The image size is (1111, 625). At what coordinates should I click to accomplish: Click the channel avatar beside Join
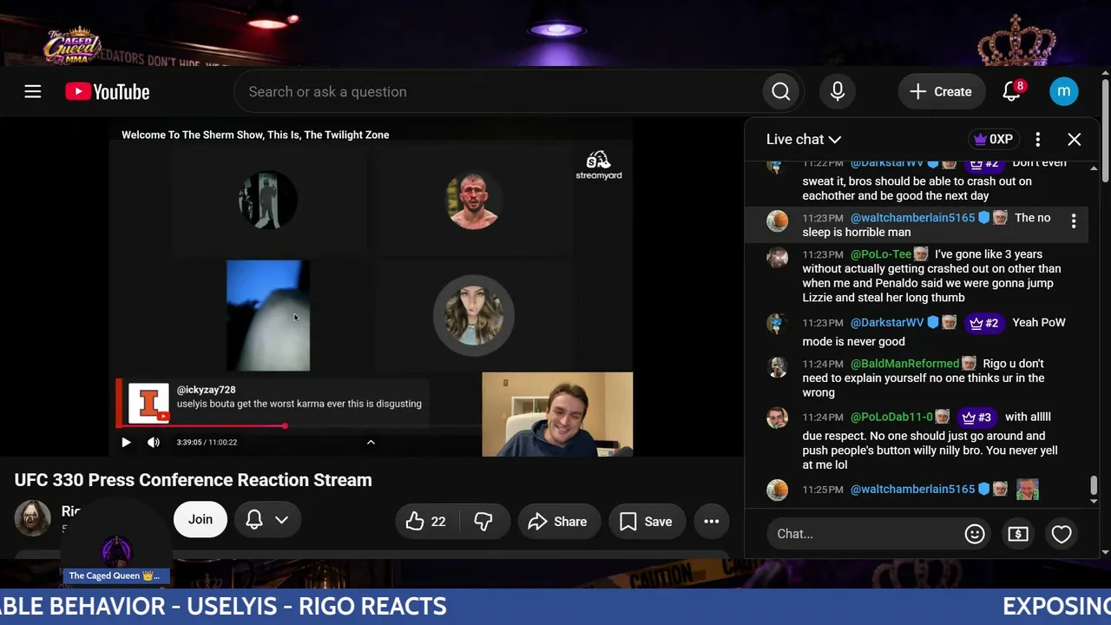pos(33,519)
